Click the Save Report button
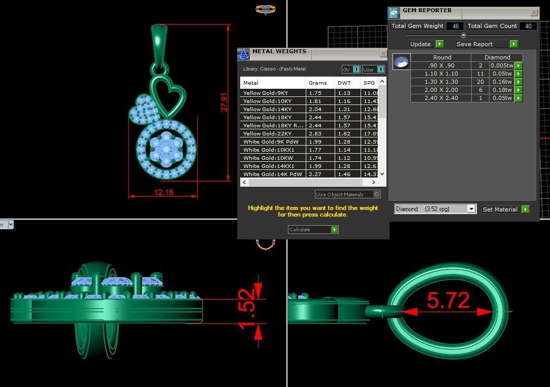 click(x=482, y=44)
